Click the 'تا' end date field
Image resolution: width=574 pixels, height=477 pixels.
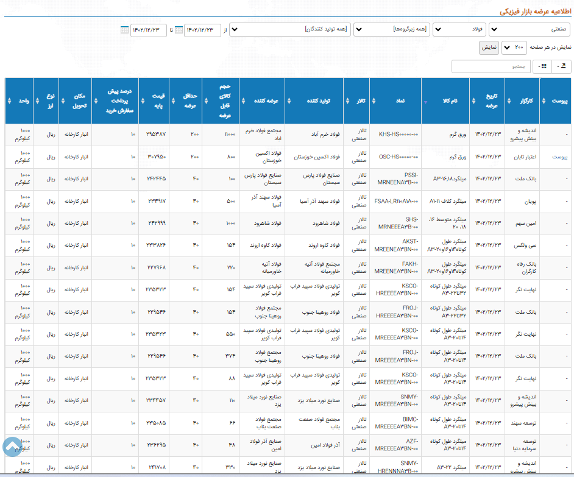coord(149,30)
